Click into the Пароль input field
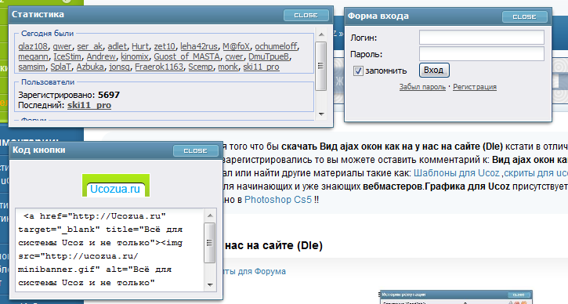This screenshot has height=304, width=568. 481,54
